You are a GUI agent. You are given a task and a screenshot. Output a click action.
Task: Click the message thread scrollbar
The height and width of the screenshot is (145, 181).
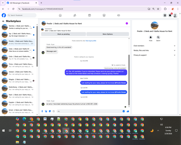point(129,80)
